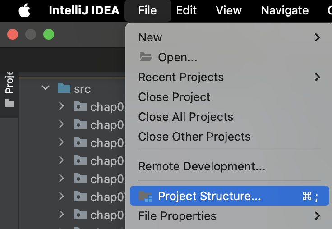
Task: Click the Project tool window folder icon
Action: 9,104
